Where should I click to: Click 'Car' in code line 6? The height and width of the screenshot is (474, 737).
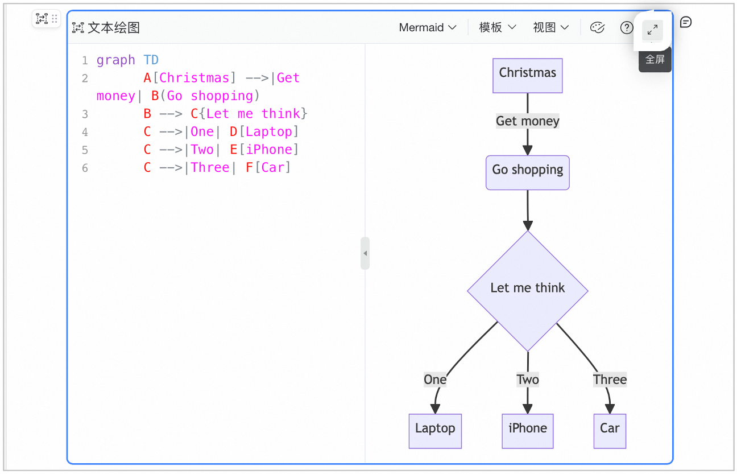(273, 168)
